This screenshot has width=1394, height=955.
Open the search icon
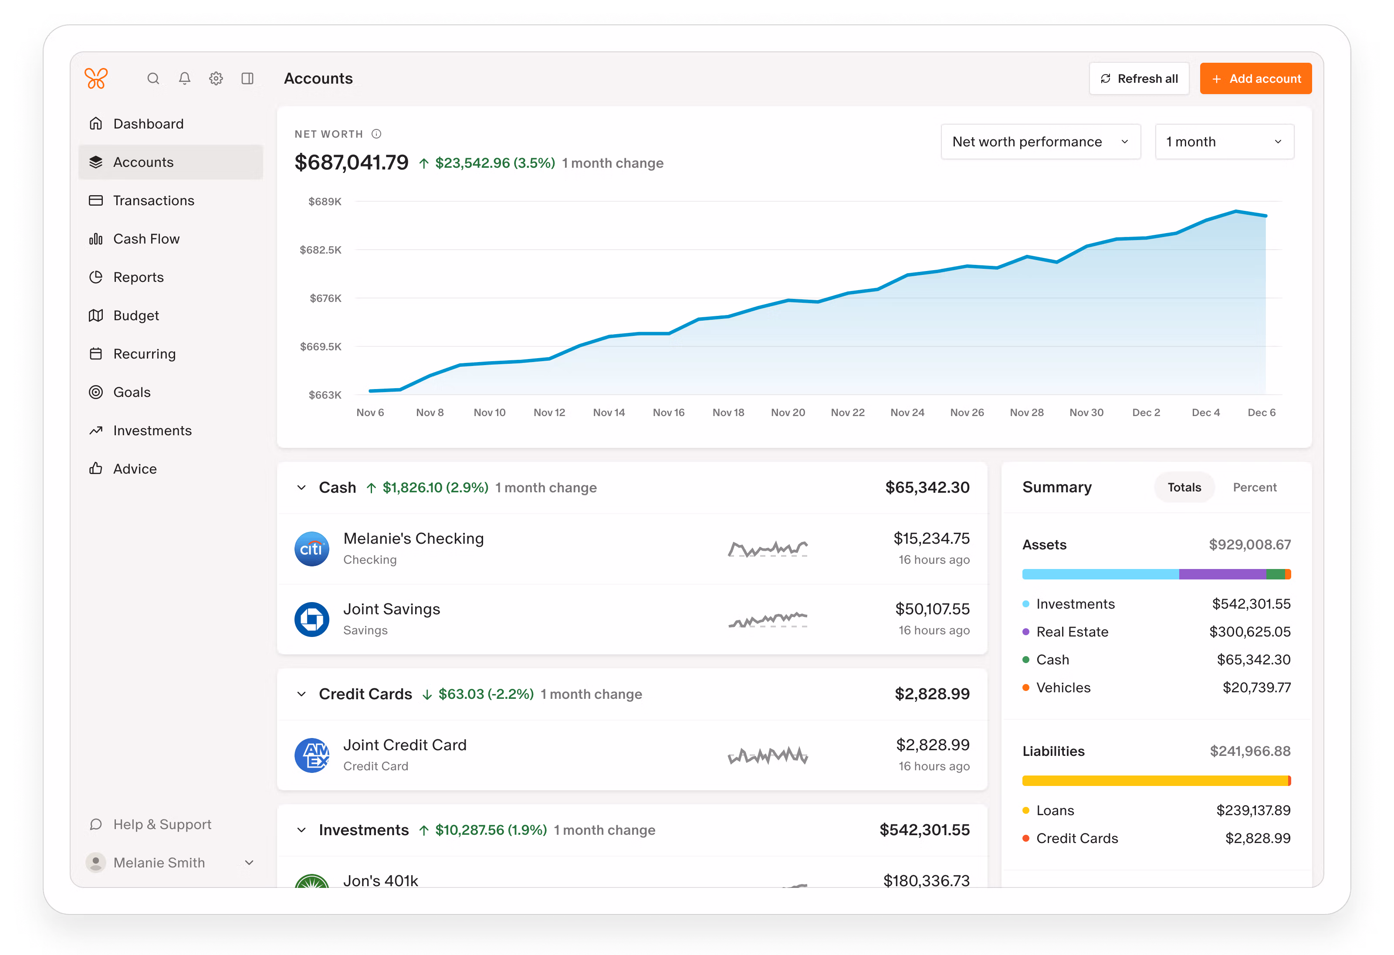(x=153, y=78)
